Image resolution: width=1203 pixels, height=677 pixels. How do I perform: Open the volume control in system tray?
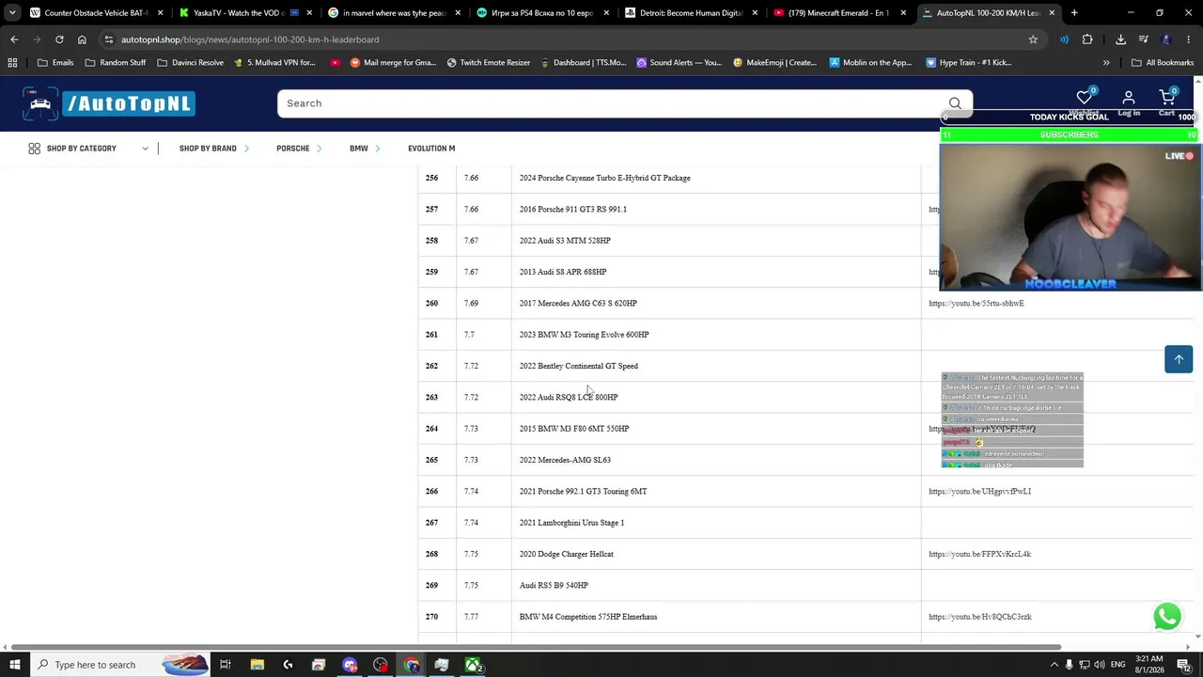coord(1101,665)
